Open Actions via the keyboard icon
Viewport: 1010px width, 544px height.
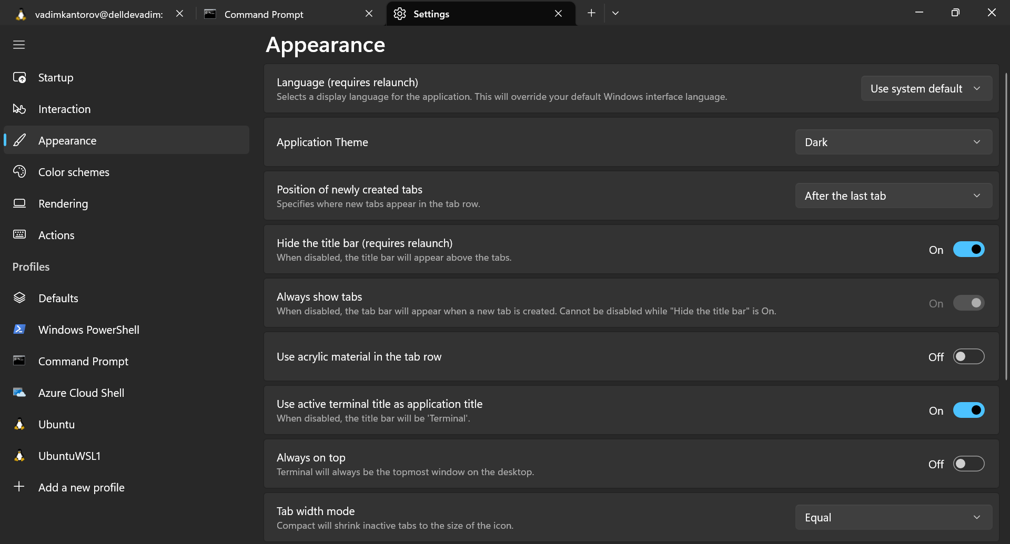pos(19,235)
